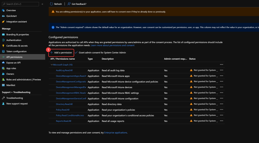Open the Directory.Read.All permission link
This screenshot has width=259, height=143.
point(64,104)
